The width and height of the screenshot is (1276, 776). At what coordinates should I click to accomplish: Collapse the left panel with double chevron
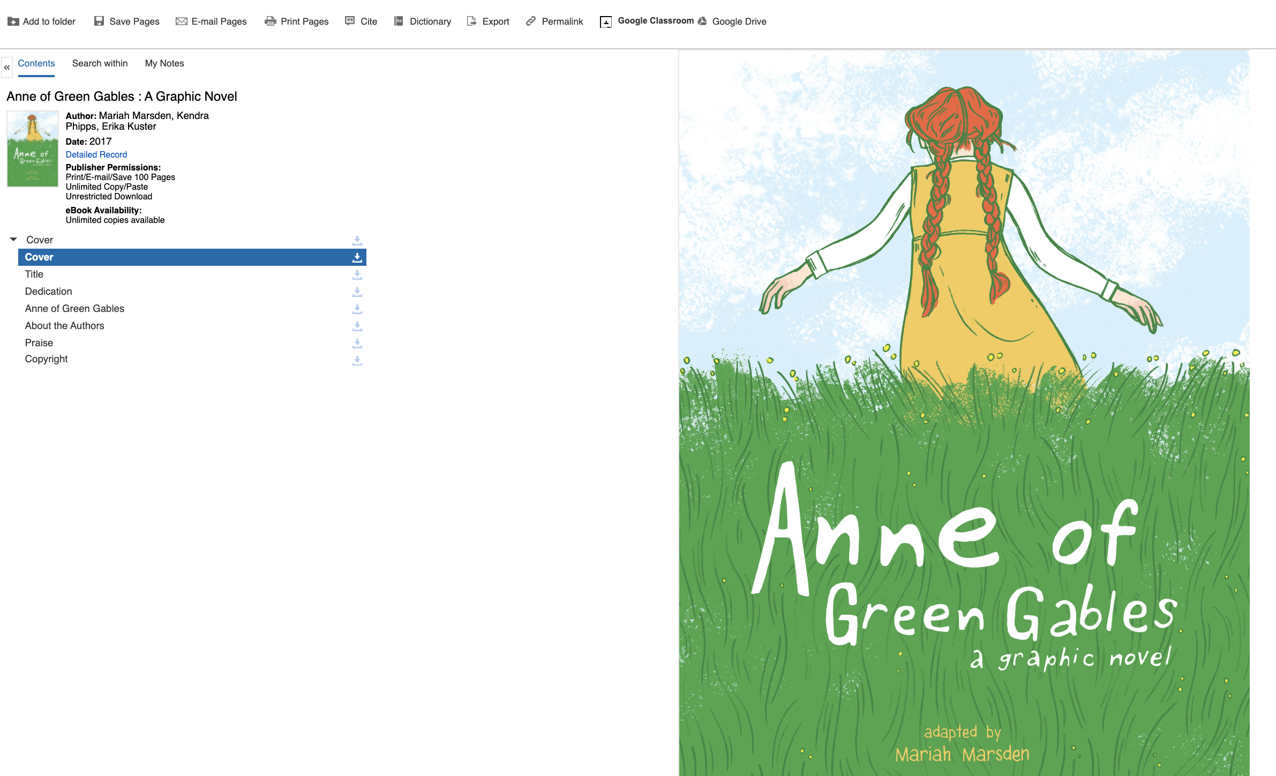[x=7, y=68]
